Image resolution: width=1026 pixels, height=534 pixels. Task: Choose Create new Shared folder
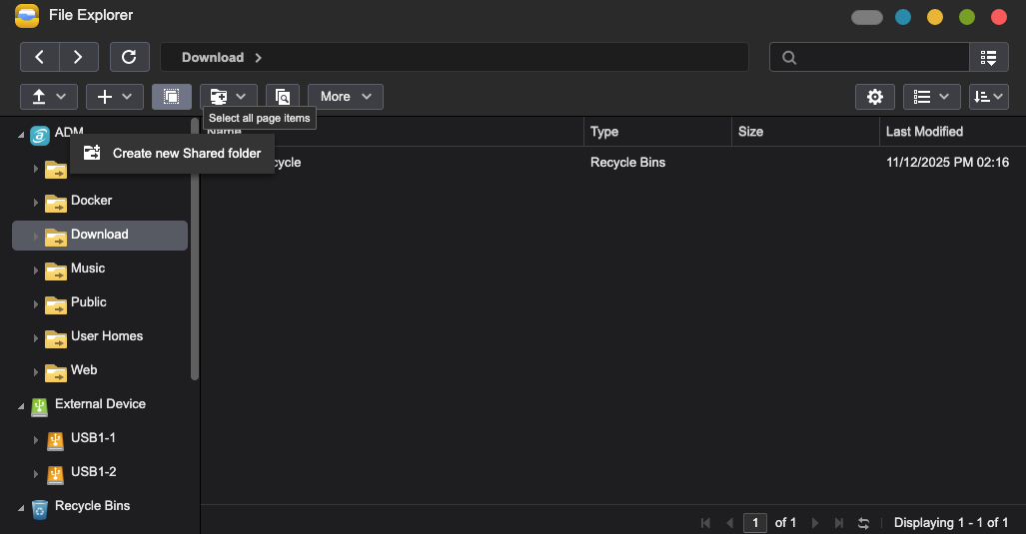pos(172,154)
